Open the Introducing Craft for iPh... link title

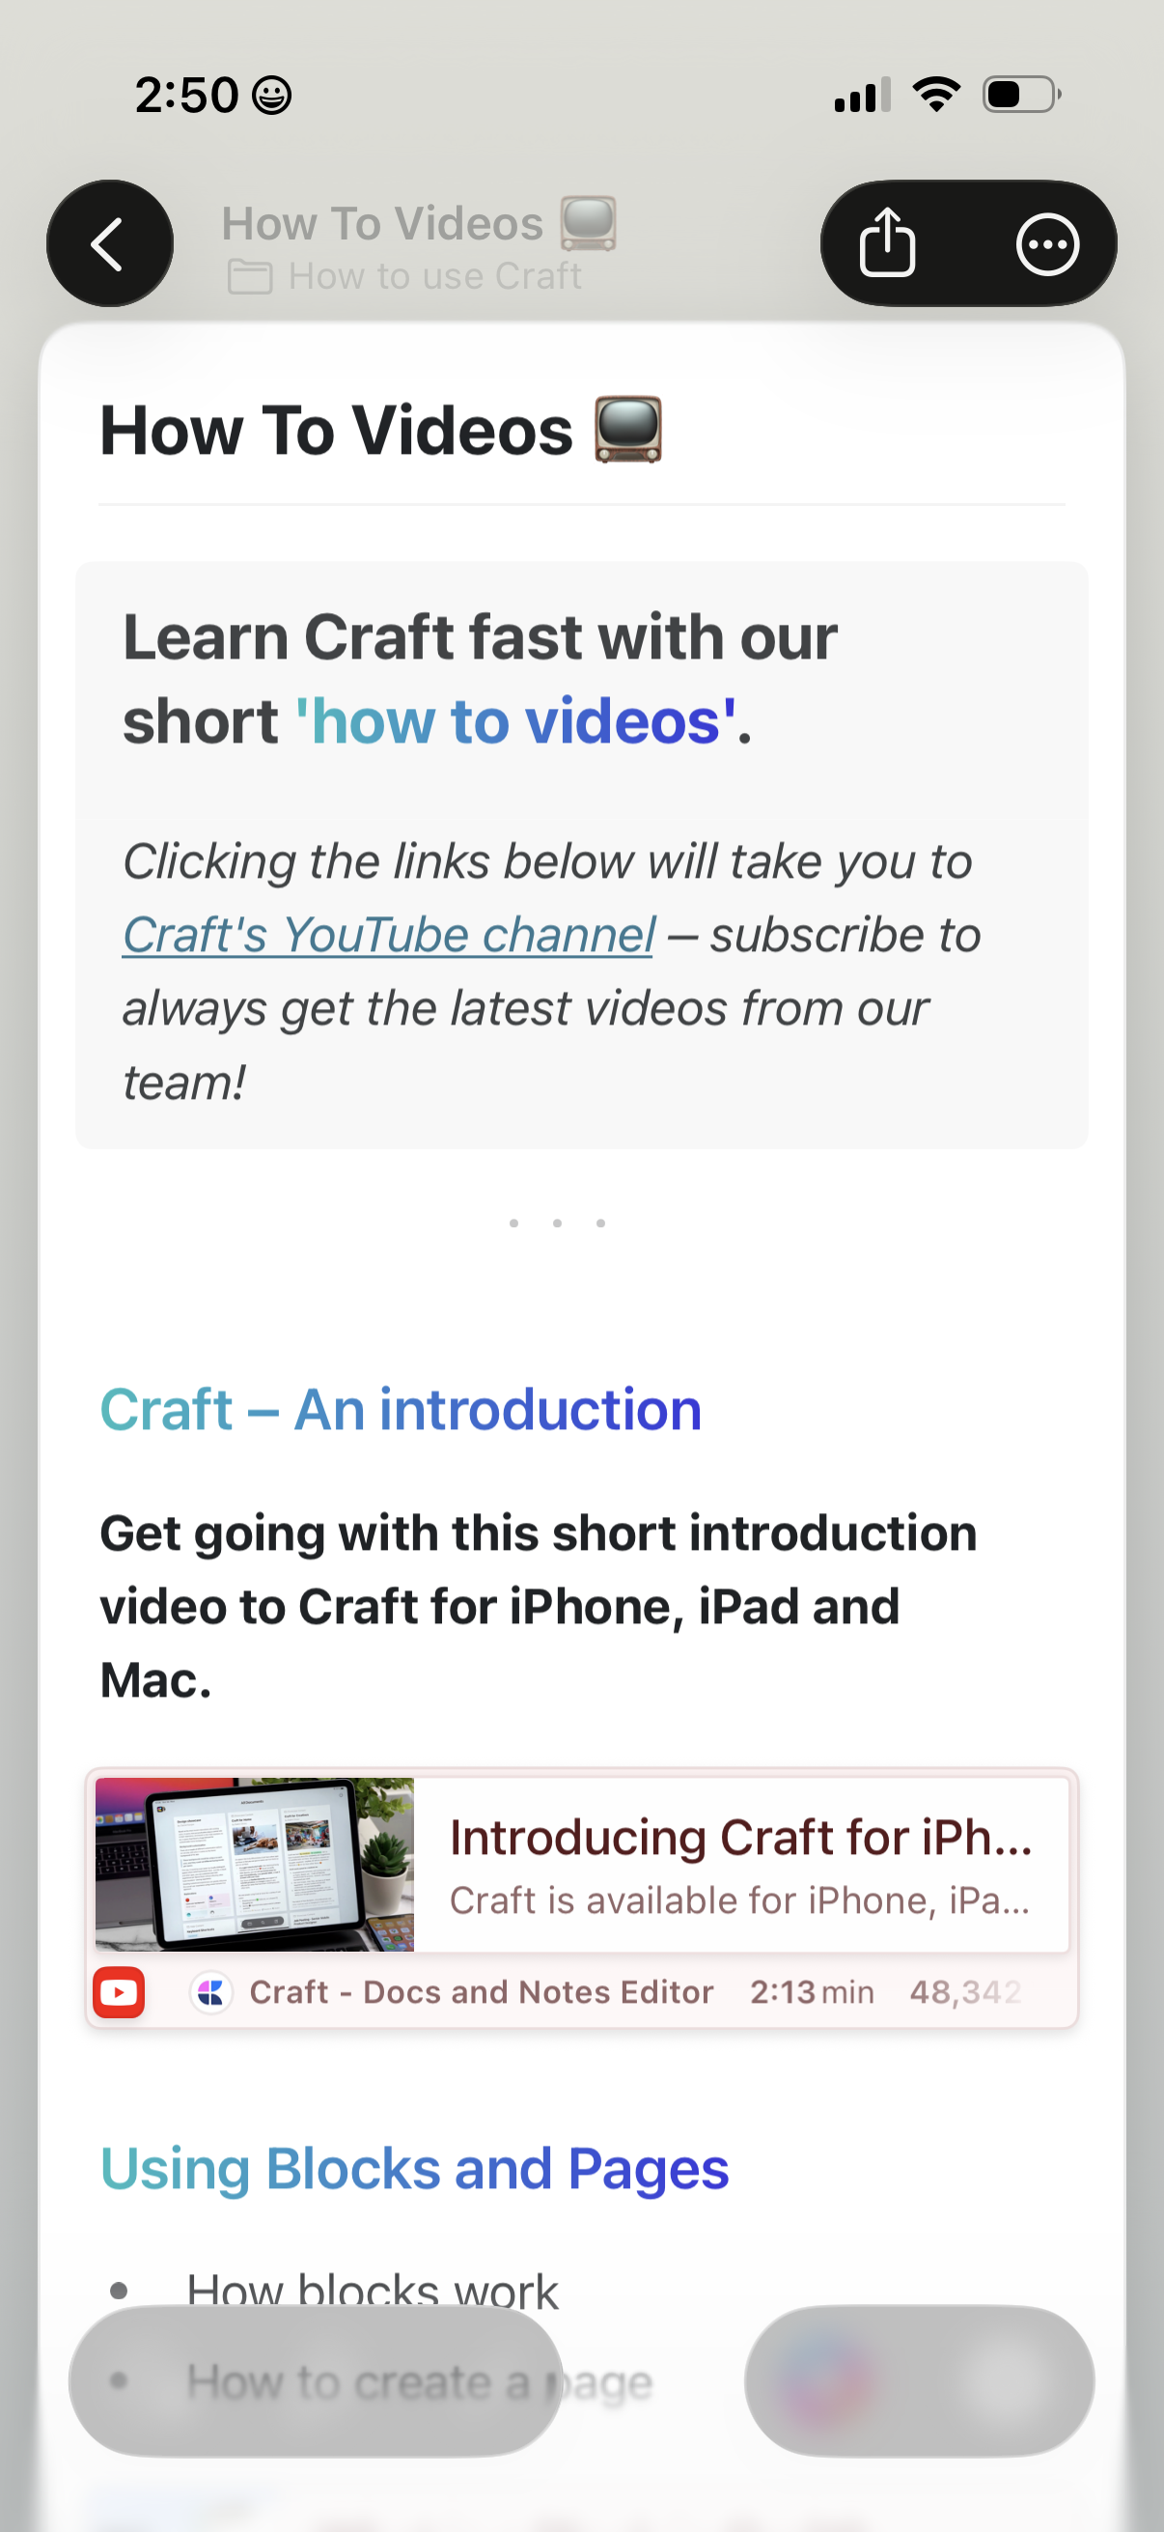click(x=740, y=1836)
